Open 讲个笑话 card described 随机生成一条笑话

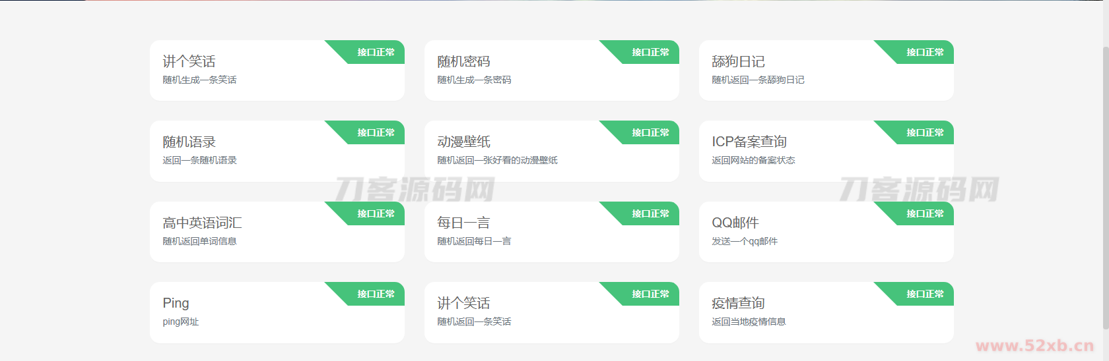(x=189, y=62)
